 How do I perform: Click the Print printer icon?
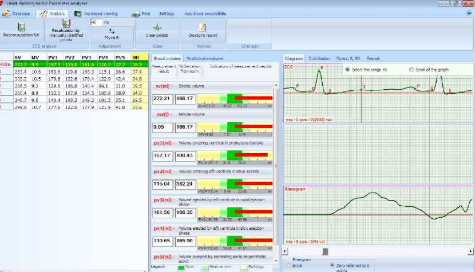coord(136,13)
